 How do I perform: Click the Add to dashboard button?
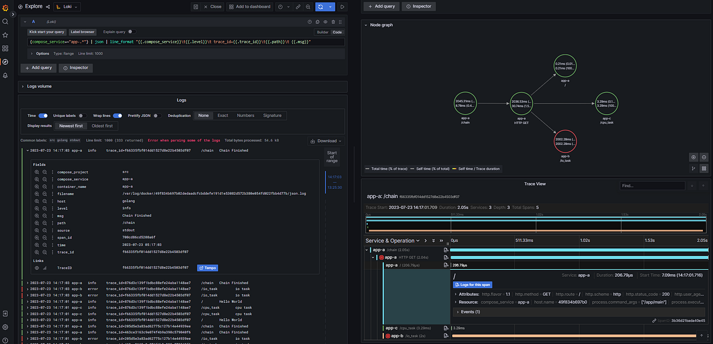pyautogui.click(x=250, y=7)
